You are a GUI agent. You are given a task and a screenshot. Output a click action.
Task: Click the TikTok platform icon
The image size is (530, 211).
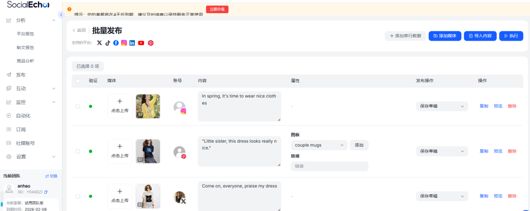tap(108, 43)
